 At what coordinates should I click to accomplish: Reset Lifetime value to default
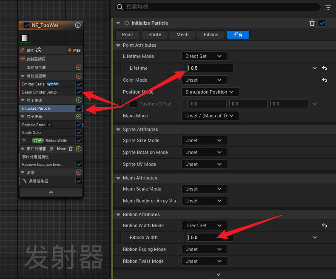click(325, 68)
